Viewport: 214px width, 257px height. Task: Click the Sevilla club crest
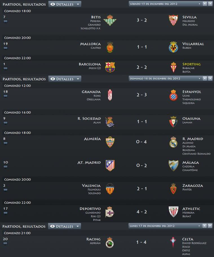[x=173, y=20]
